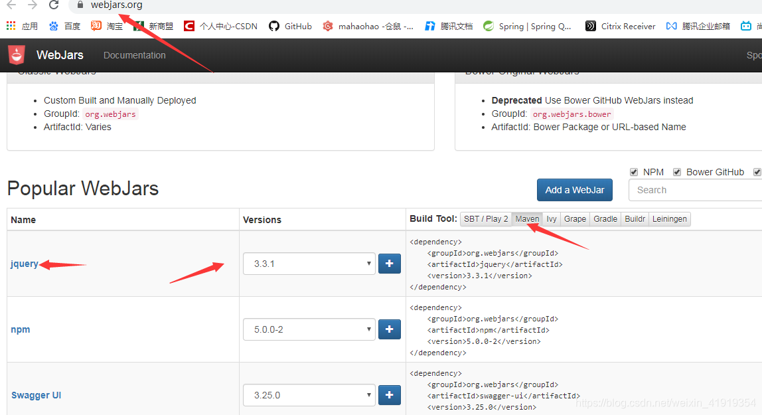Click the npm Maven dependency snippet

(483, 329)
